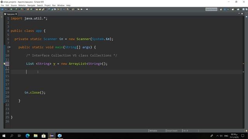
Task: Click the Eclipse IDE taskbar icon
Action: click(52, 136)
